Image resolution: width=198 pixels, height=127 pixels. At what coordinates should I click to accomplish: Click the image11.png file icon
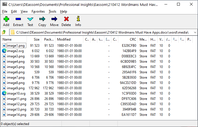coord(4,98)
